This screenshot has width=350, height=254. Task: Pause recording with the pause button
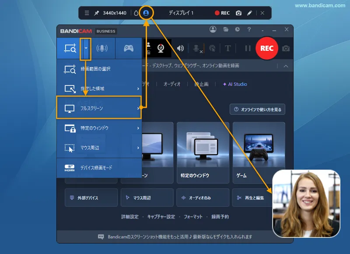[248, 48]
